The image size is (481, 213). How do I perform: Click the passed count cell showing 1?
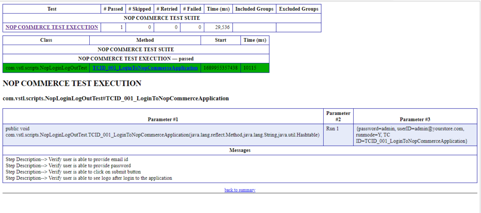coord(113,27)
